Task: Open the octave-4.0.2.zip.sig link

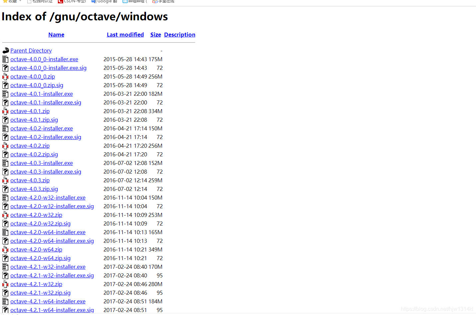Action: (34, 154)
